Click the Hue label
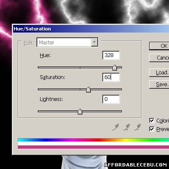169x169 pixels. (45, 55)
